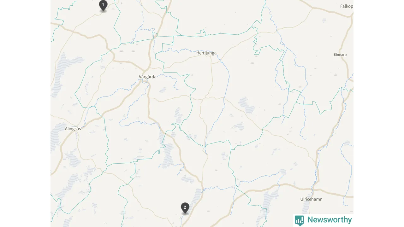
Task: Click the Vårgårda town label
Action: (x=147, y=77)
